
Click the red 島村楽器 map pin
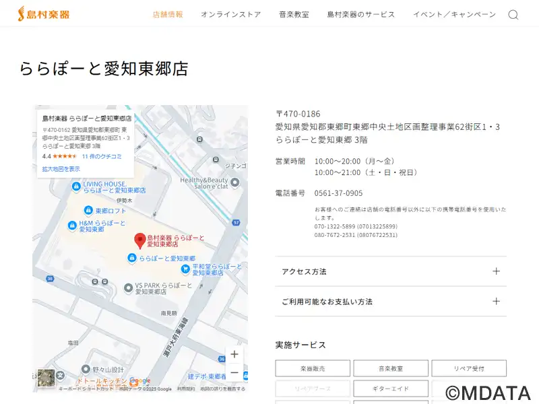pos(139,240)
